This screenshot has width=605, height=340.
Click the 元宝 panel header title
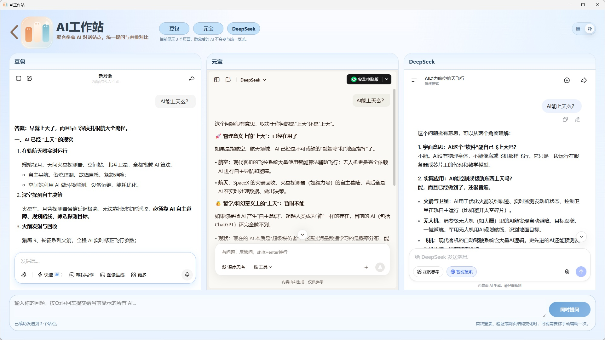[x=217, y=62]
